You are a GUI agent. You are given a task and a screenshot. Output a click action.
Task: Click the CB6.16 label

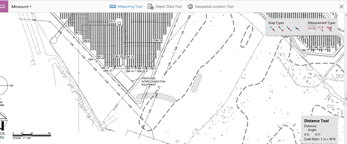coord(304,37)
